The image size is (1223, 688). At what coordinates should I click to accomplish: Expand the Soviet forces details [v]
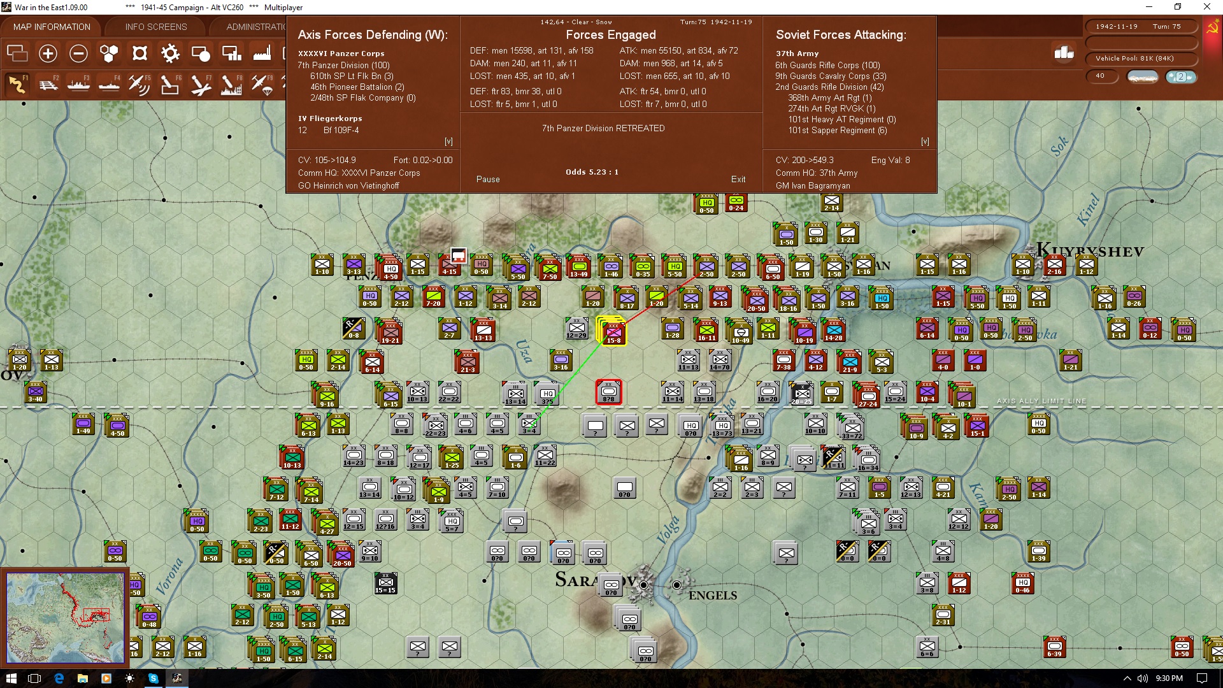pyautogui.click(x=925, y=142)
